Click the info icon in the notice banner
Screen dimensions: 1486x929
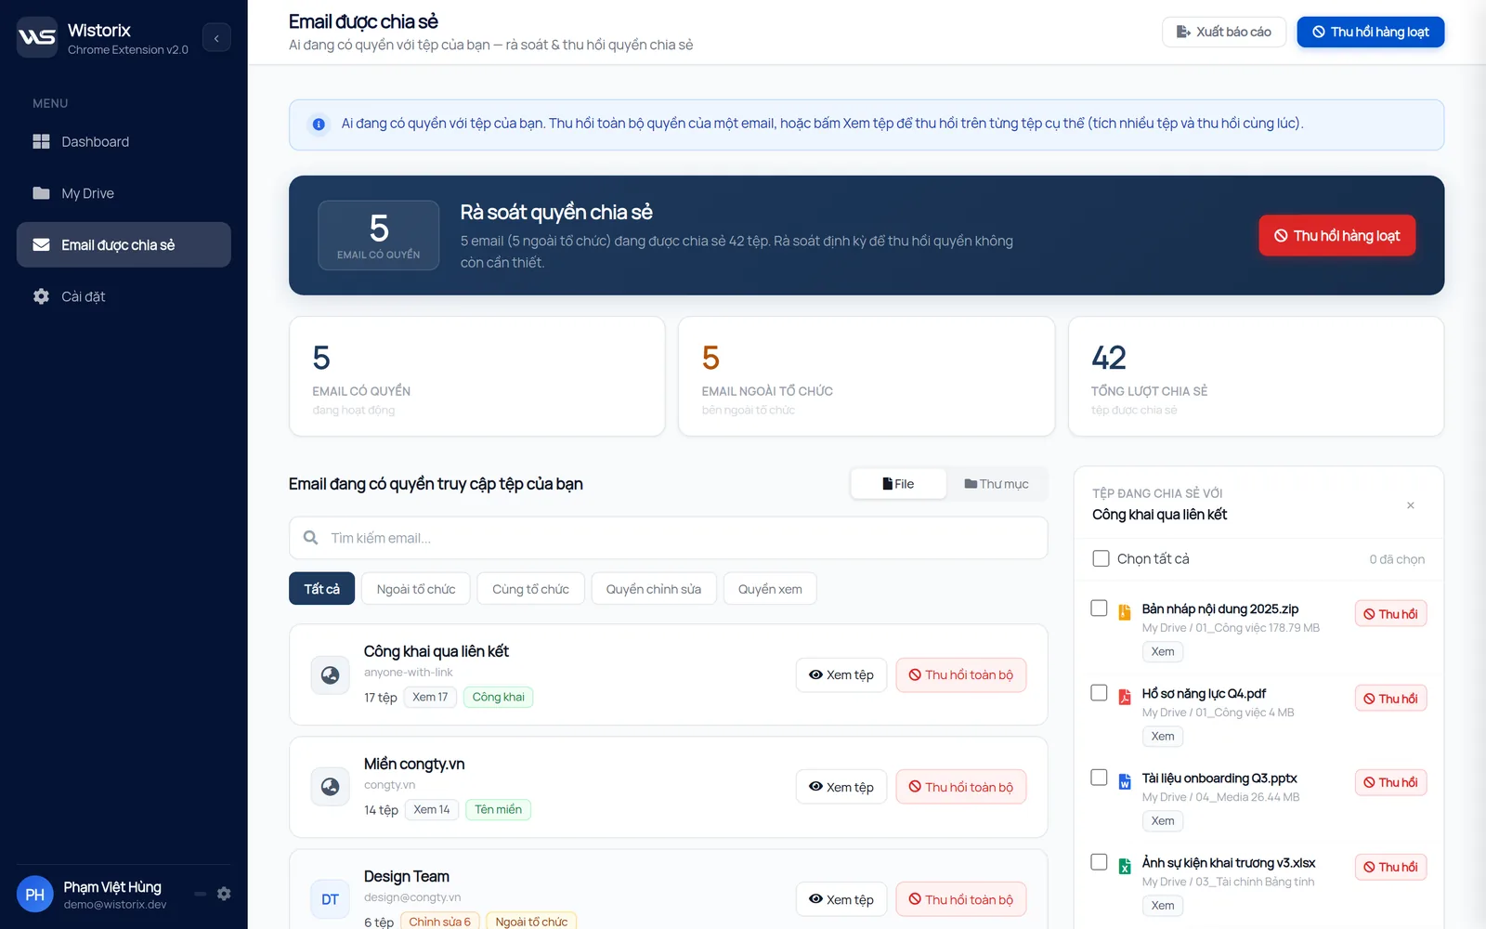319,124
